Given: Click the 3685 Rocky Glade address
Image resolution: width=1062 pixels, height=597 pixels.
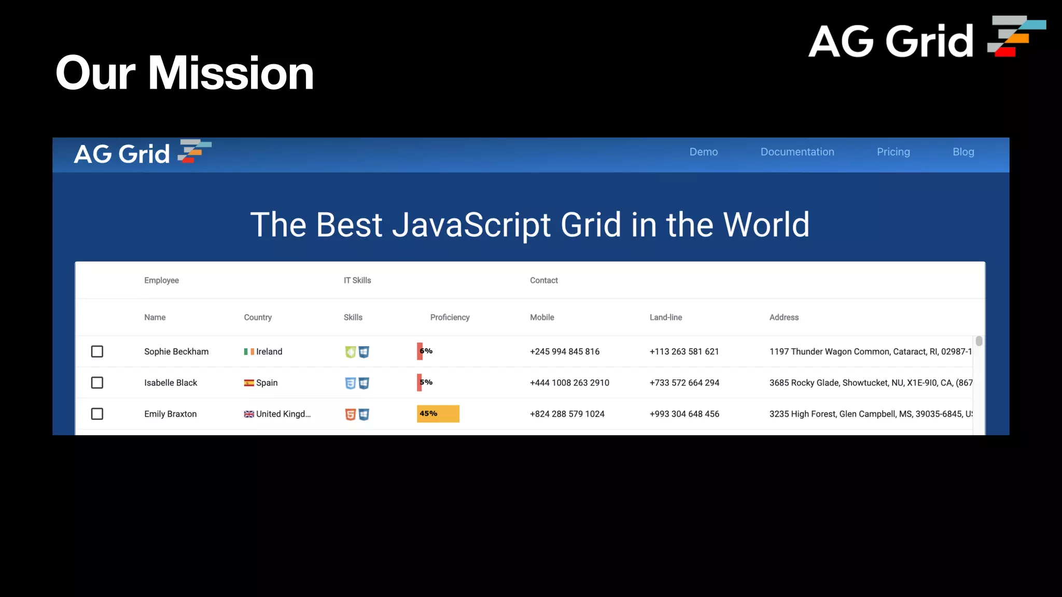Looking at the screenshot, I should [871, 382].
